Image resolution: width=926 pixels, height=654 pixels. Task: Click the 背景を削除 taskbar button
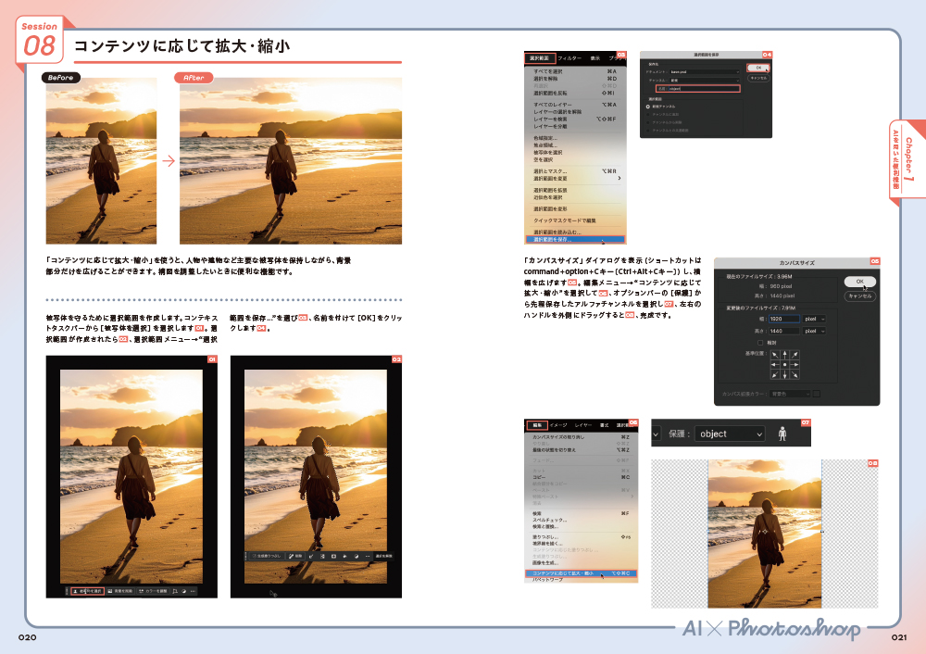(122, 590)
